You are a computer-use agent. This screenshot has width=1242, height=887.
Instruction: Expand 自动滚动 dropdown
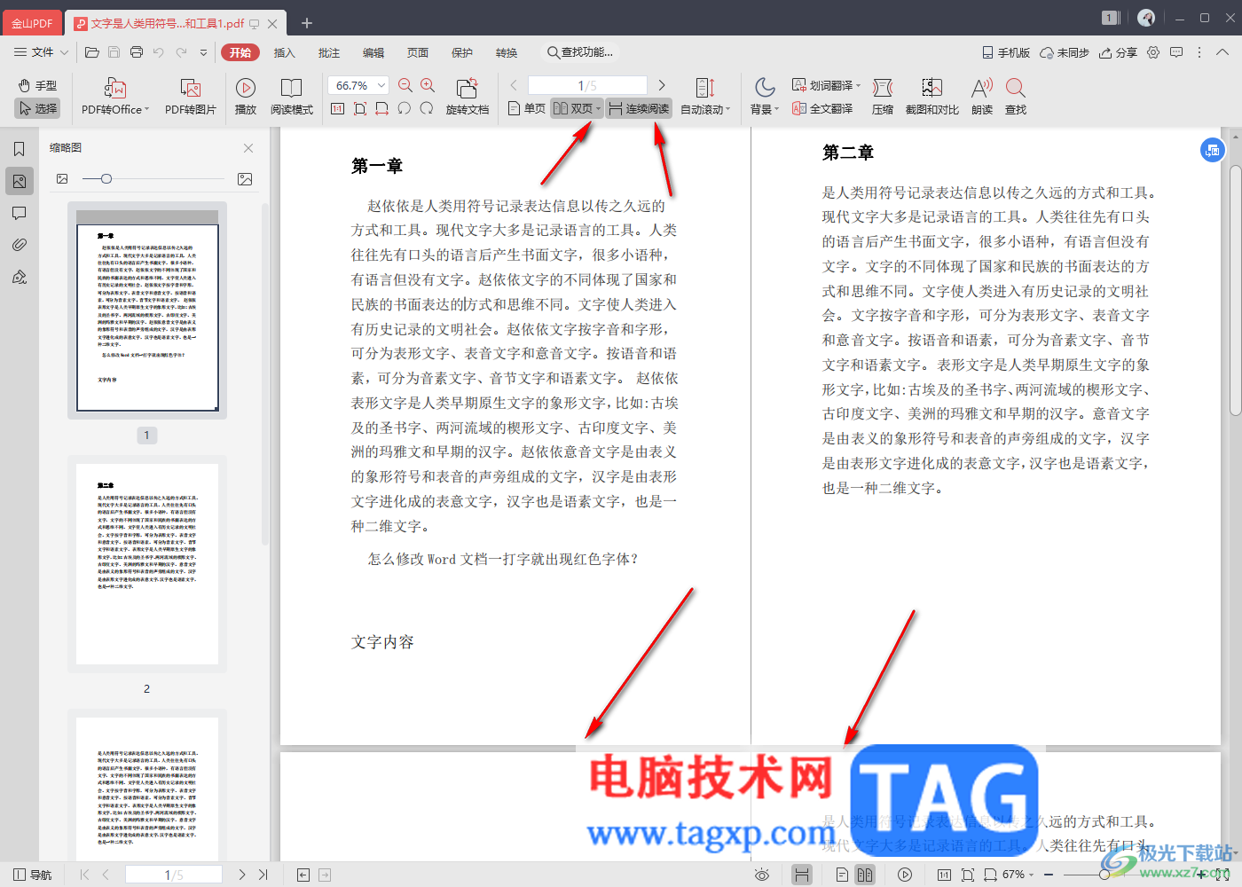click(728, 109)
